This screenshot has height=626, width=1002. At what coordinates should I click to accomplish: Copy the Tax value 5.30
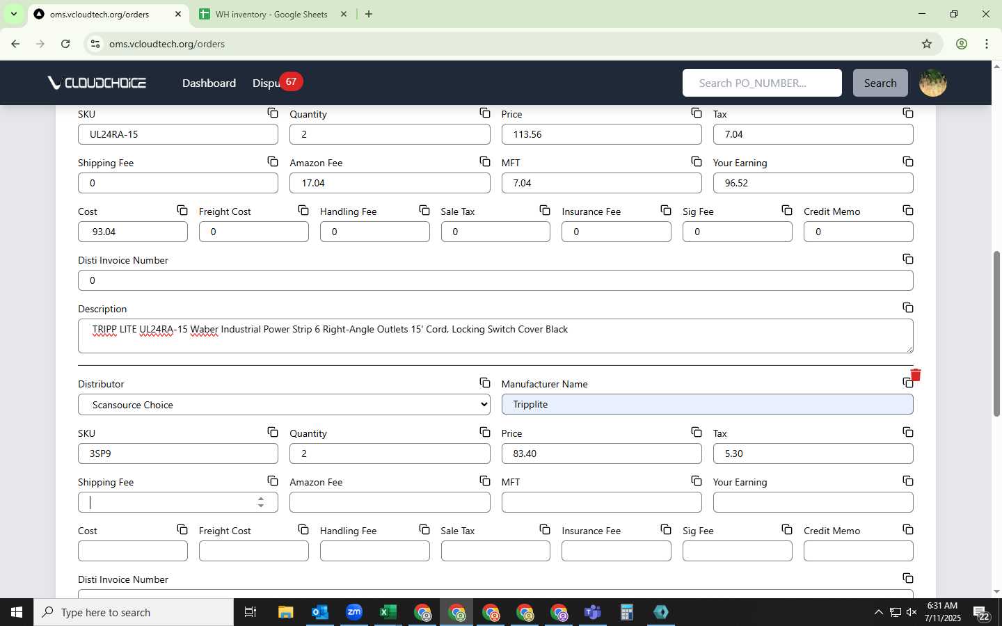coord(908,432)
